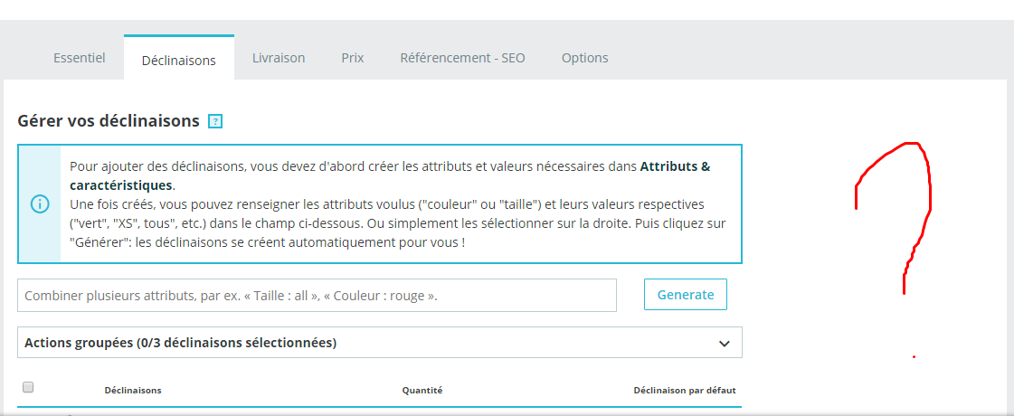This screenshot has width=1014, height=416.
Task: Click the Attributs & caractéristiques bold text
Action: (674, 167)
